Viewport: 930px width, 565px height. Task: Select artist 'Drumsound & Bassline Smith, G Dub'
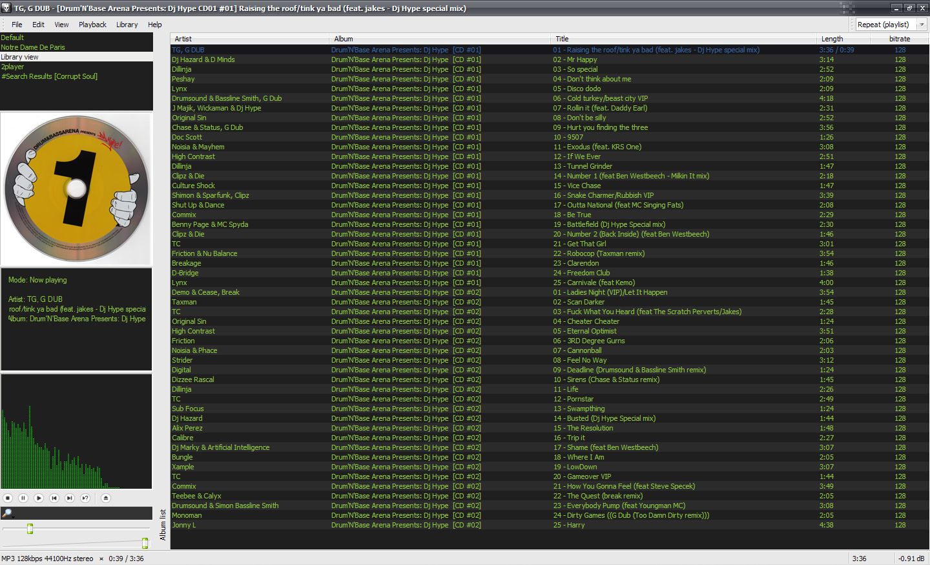click(227, 98)
